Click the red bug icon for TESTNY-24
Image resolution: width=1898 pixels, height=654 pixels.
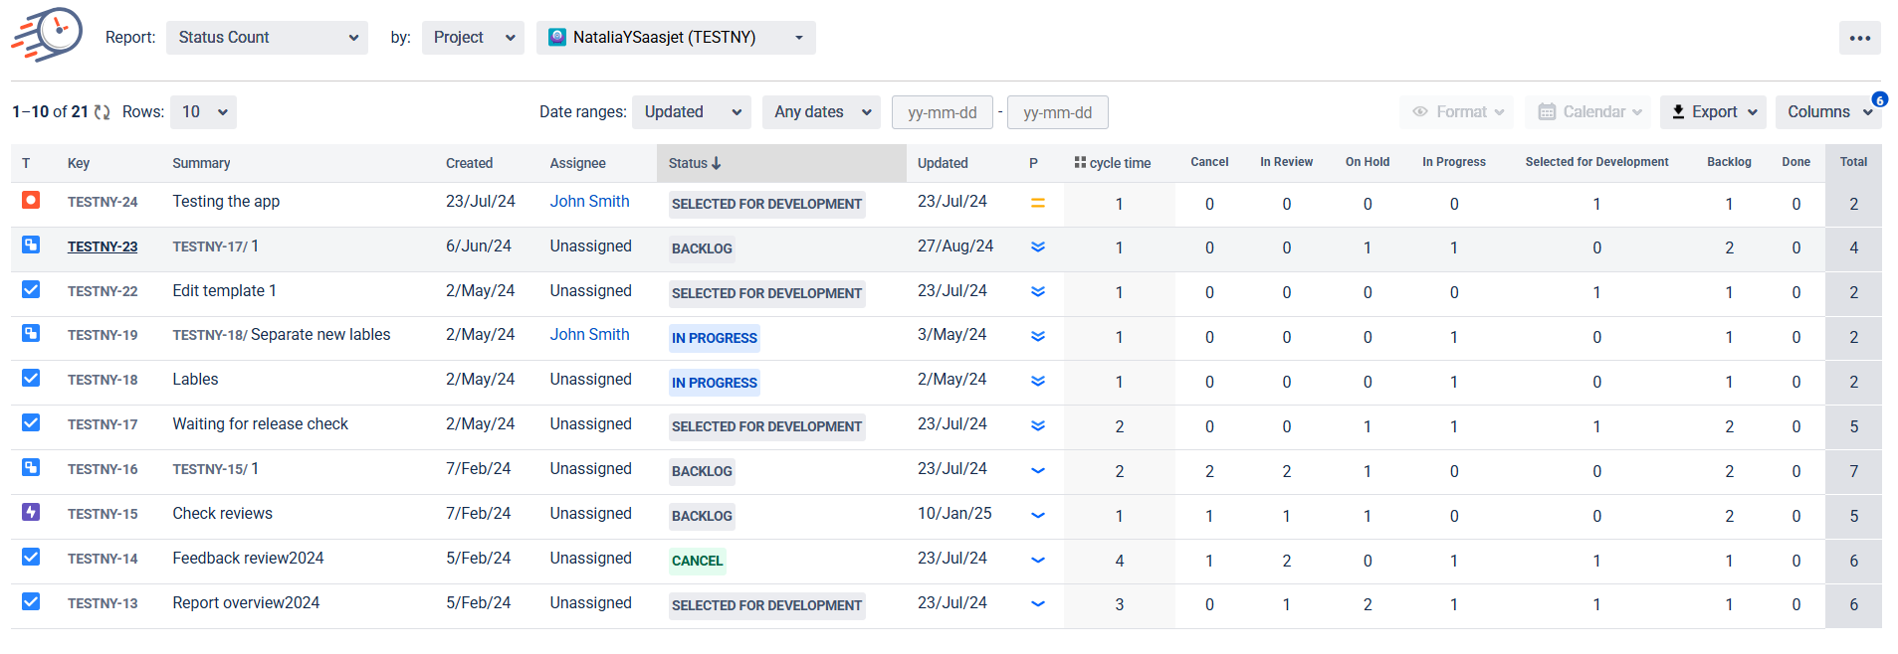point(31,201)
